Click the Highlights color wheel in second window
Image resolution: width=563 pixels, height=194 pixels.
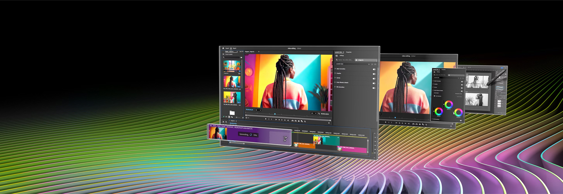click(x=459, y=112)
